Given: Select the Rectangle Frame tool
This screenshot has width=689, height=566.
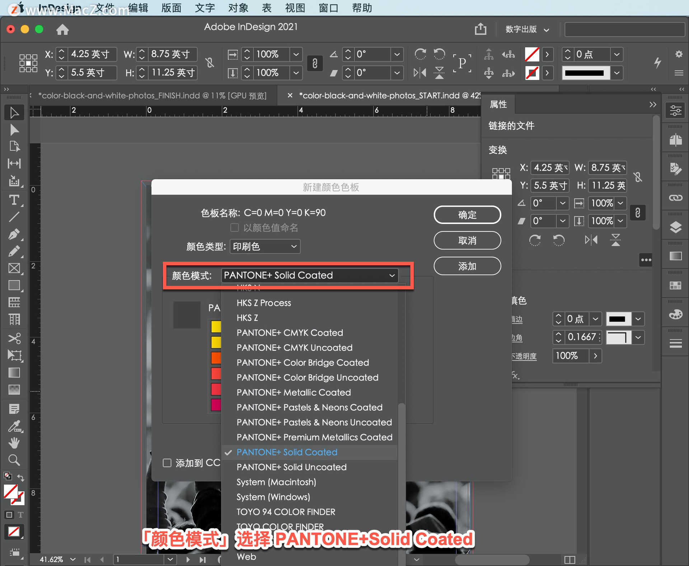Looking at the screenshot, I should pos(14,268).
